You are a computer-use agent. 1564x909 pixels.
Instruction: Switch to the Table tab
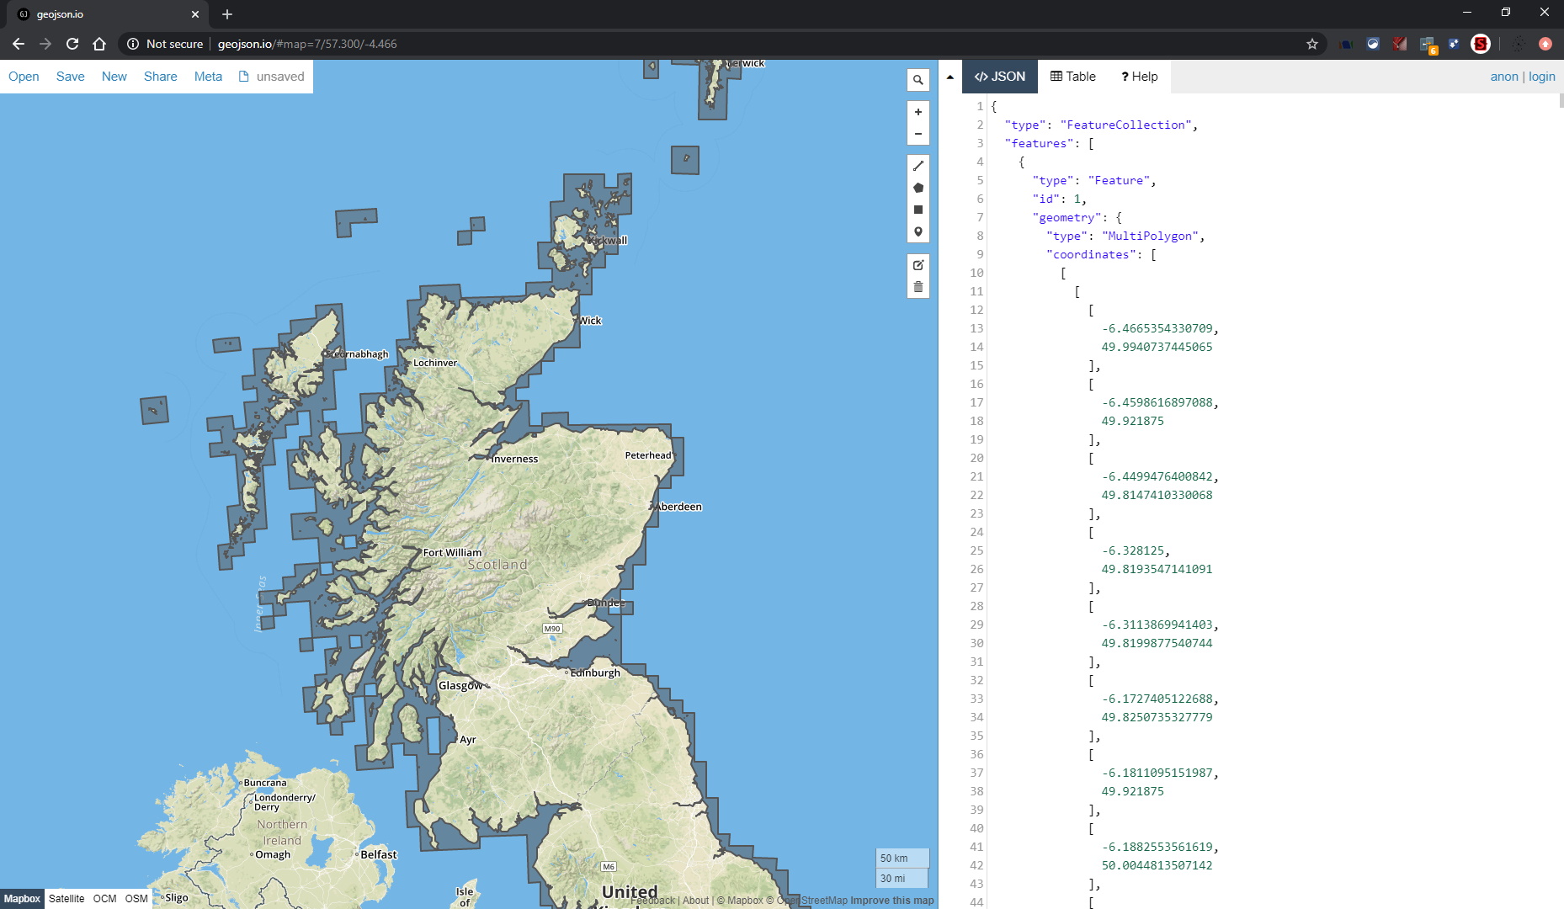(x=1073, y=77)
